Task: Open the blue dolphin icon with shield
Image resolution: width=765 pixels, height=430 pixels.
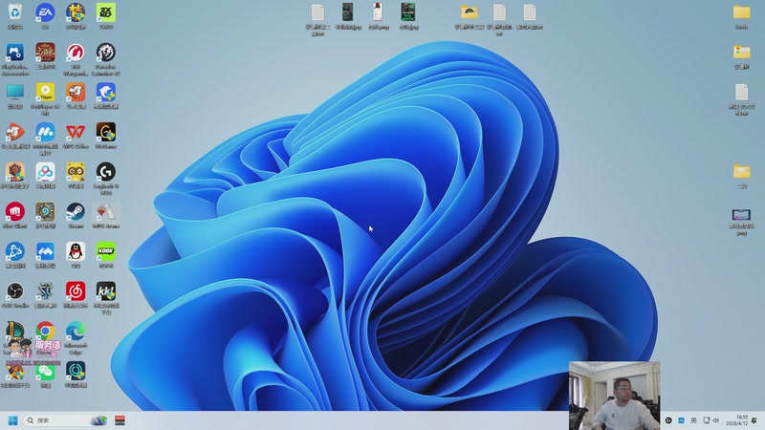Action: click(106, 92)
